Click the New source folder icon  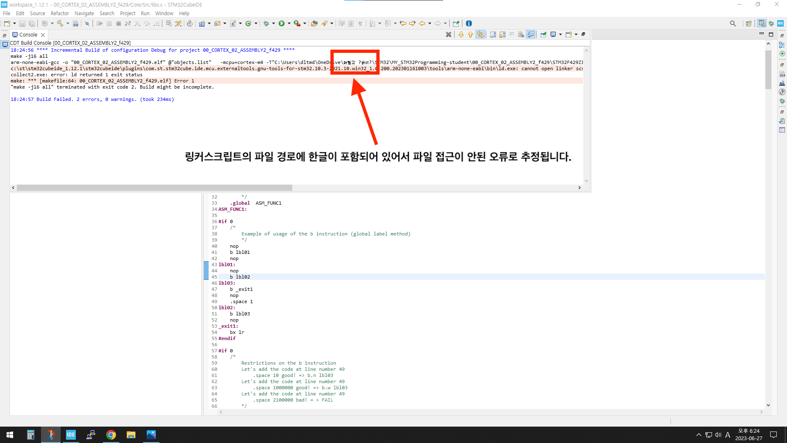point(217,23)
